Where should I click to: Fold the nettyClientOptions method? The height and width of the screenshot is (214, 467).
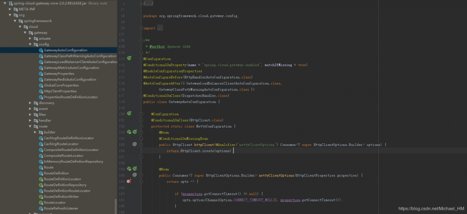(142, 175)
